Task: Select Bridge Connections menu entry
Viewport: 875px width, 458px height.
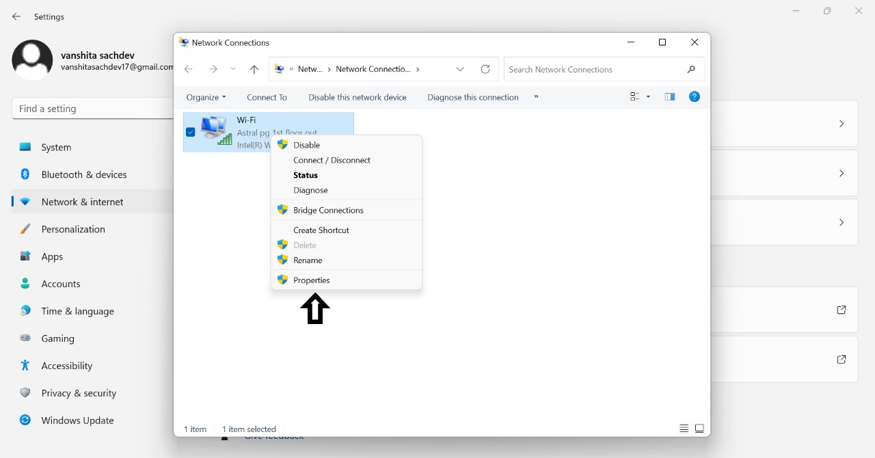Action: (x=328, y=211)
